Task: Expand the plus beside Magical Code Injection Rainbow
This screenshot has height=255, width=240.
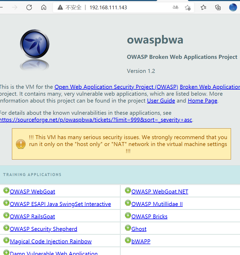Action: 6,240
